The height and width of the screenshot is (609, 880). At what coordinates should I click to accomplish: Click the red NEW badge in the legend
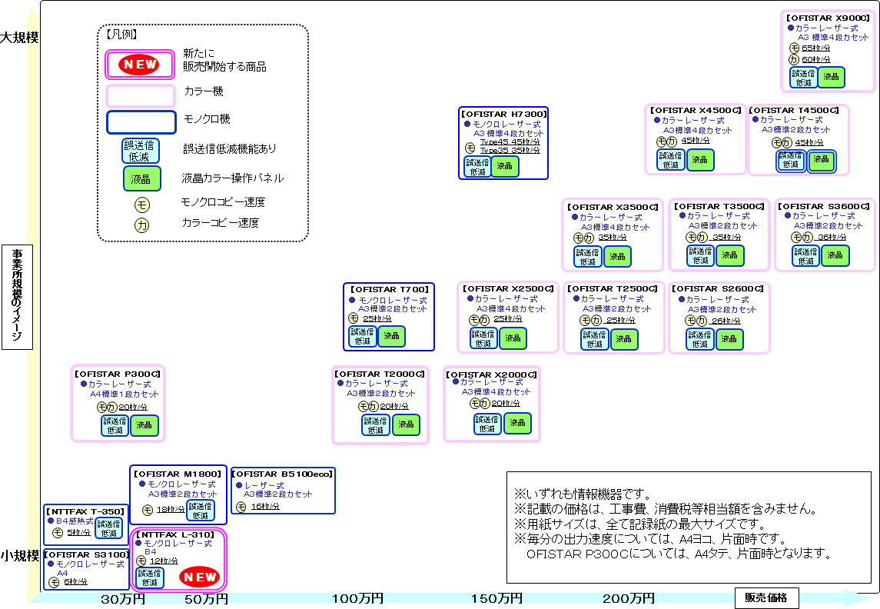pyautogui.click(x=138, y=65)
